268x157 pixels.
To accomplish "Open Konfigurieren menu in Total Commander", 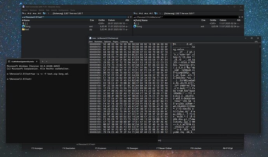I will (64, 10).
